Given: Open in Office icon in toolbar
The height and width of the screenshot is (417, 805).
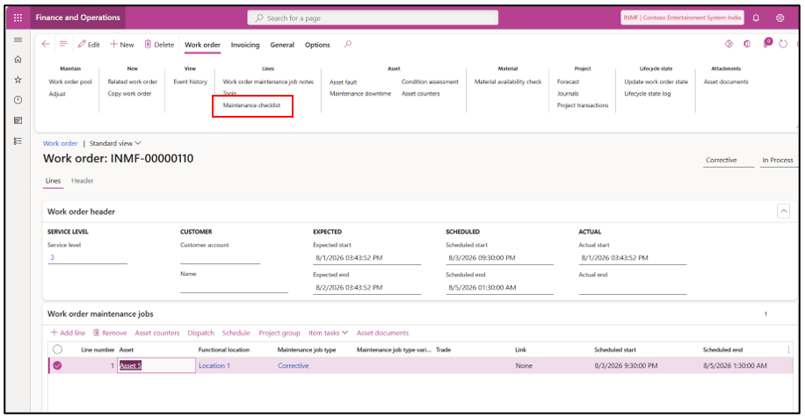Looking at the screenshot, I should [747, 44].
